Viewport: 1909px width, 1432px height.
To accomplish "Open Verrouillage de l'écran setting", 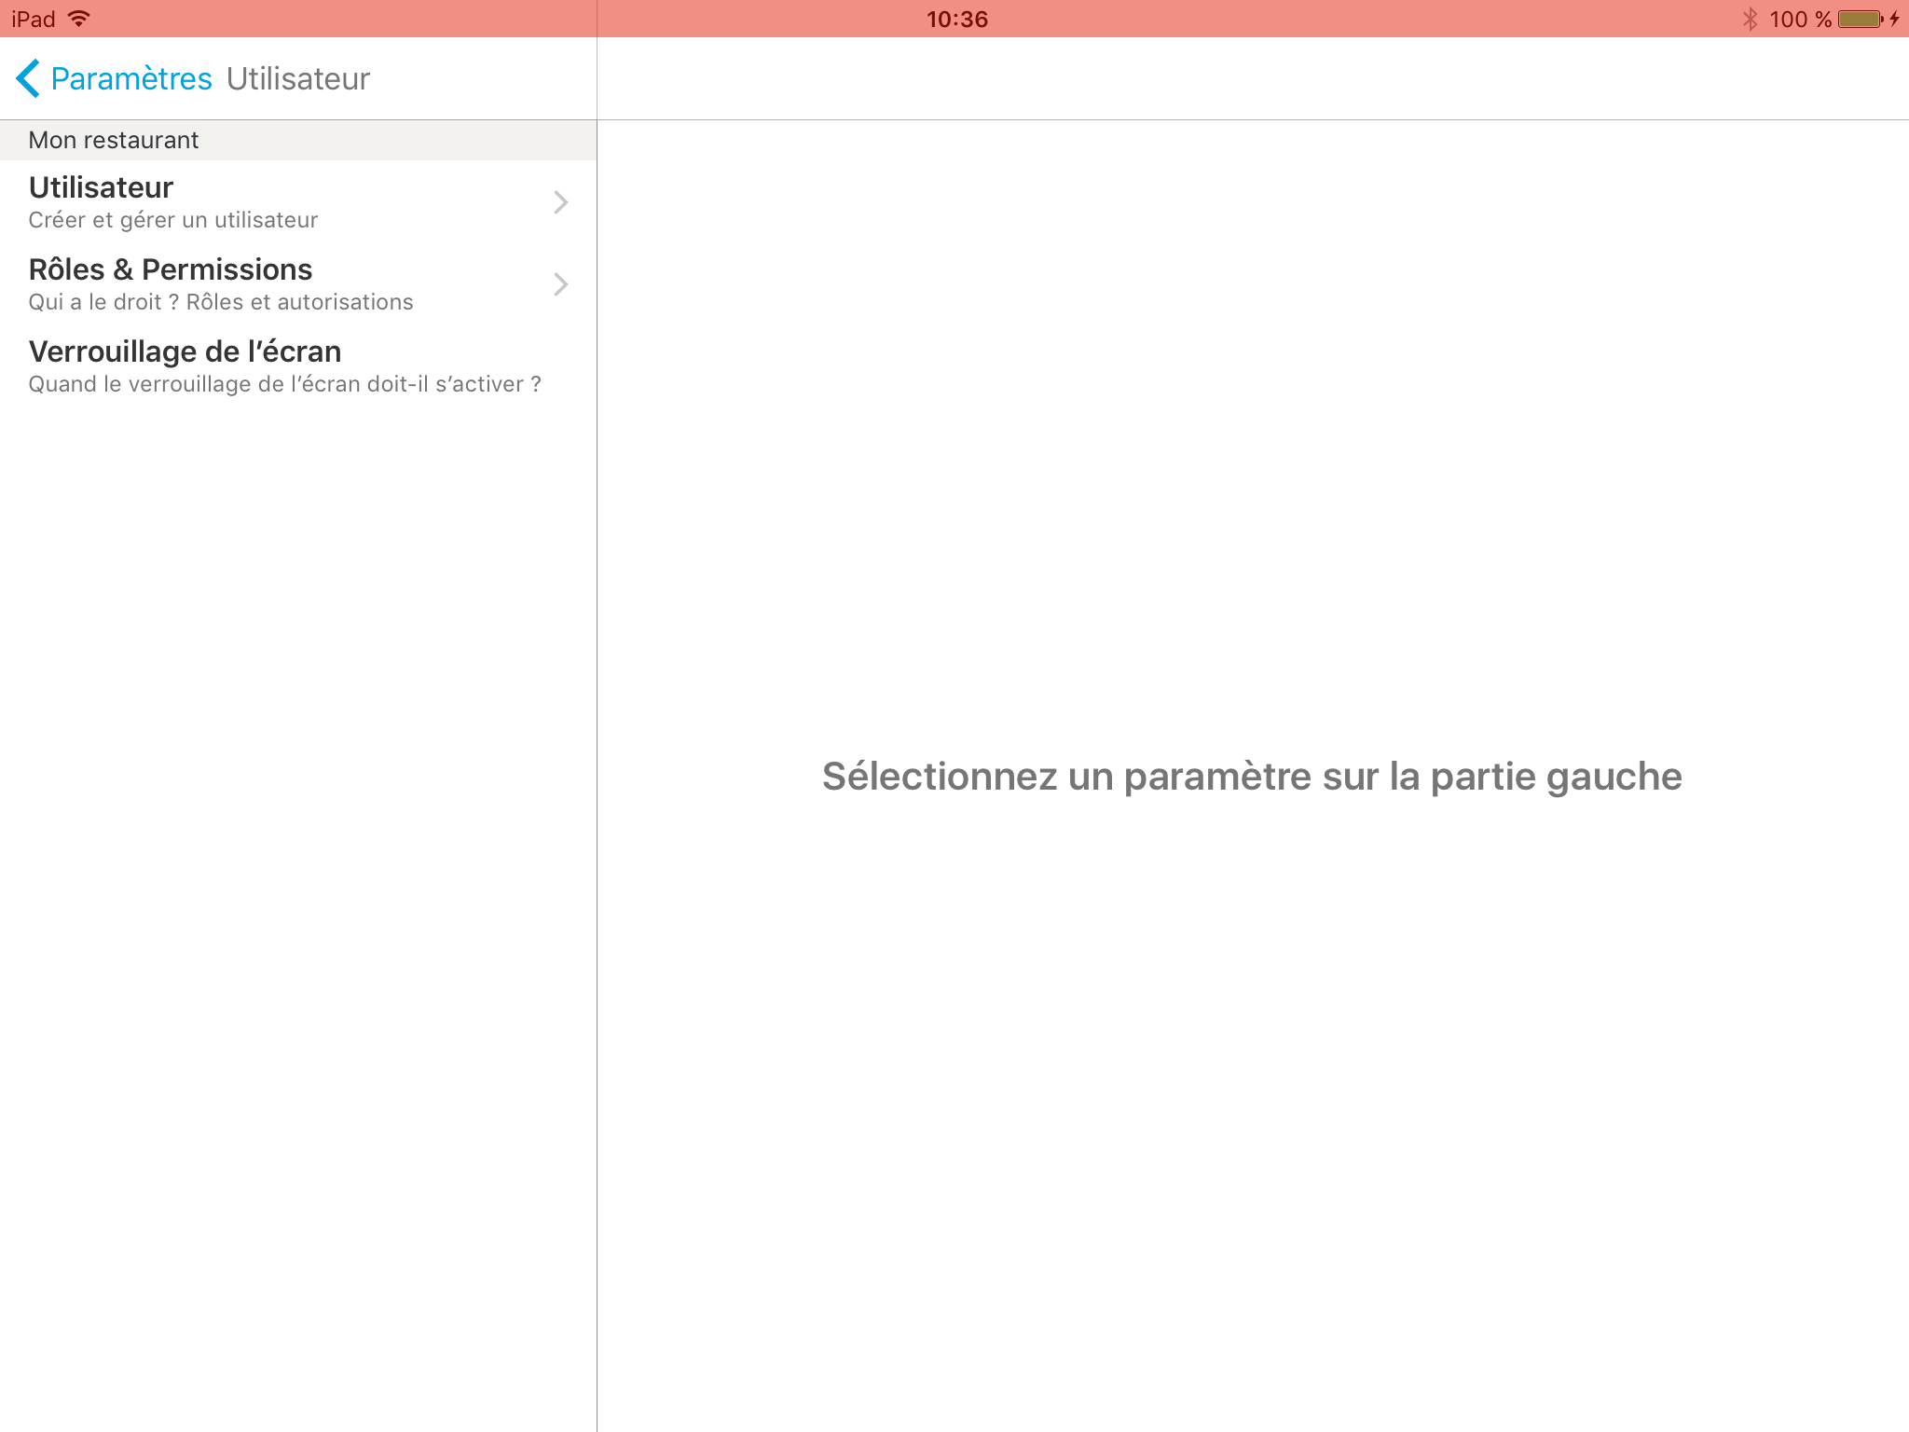I will (x=298, y=365).
